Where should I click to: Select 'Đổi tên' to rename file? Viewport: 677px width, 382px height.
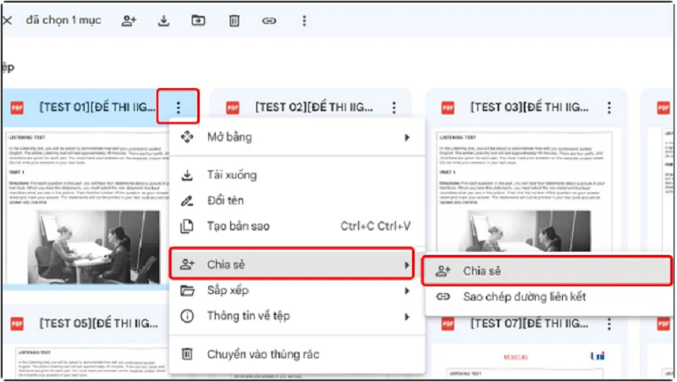297,201
